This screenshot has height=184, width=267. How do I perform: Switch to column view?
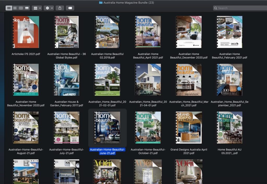pos(21,8)
